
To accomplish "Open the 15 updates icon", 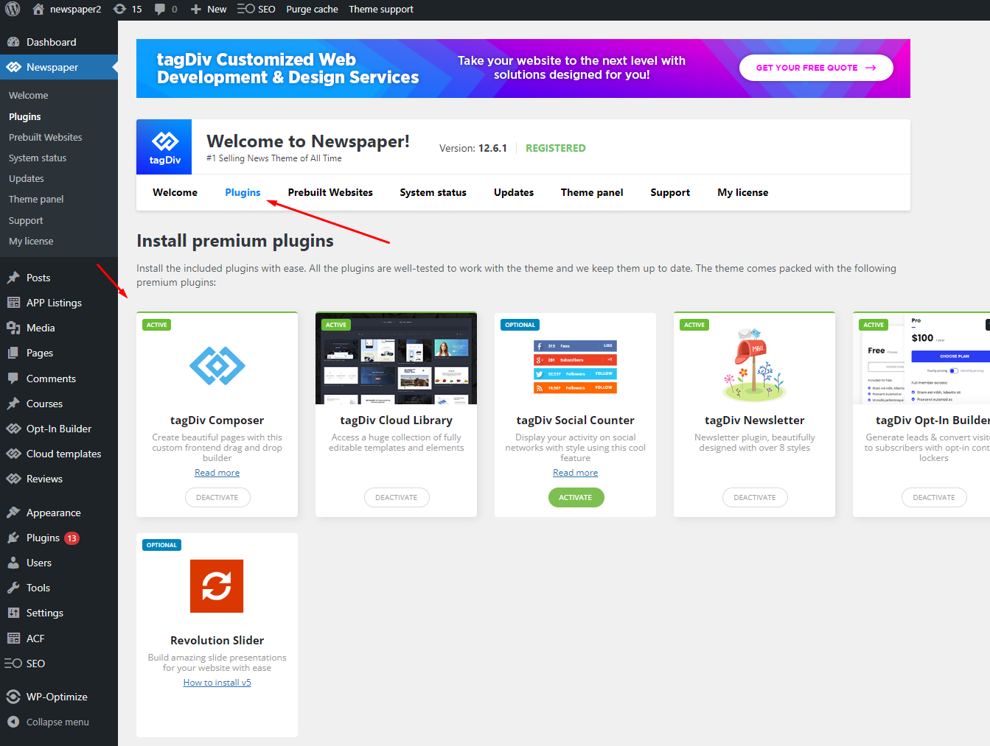I will (x=119, y=9).
